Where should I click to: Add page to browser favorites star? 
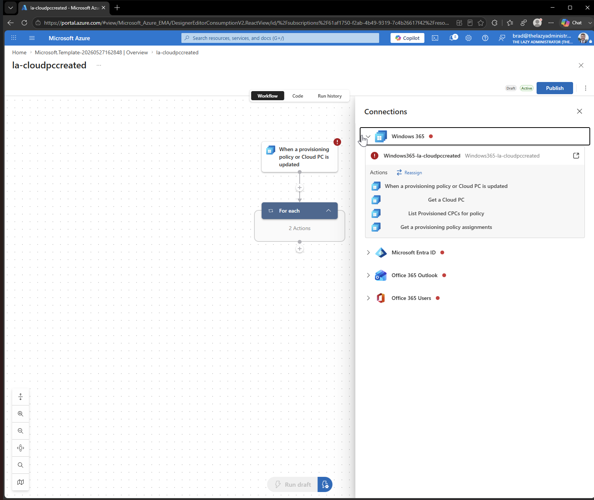tap(481, 23)
